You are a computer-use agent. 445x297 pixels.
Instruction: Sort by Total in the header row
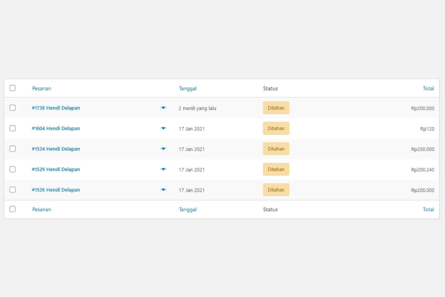(x=428, y=88)
